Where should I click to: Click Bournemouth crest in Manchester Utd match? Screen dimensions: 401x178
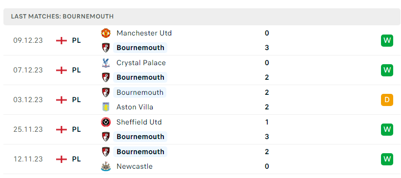coord(106,48)
